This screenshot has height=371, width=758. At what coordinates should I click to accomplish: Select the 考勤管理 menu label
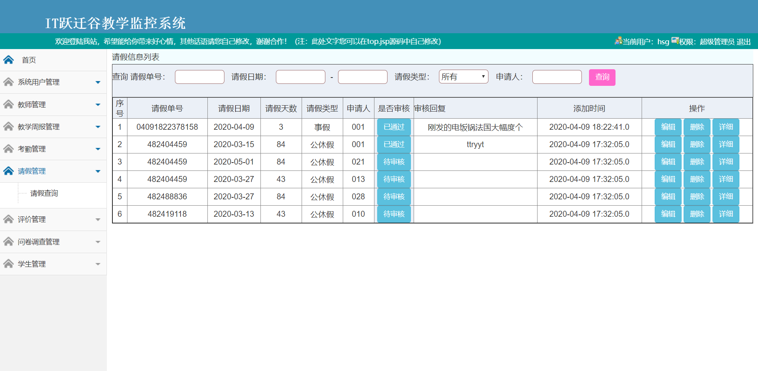pos(32,149)
